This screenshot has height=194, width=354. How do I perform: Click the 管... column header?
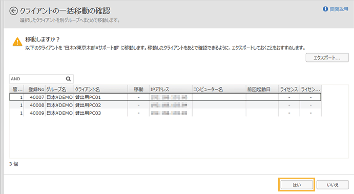click(x=16, y=90)
